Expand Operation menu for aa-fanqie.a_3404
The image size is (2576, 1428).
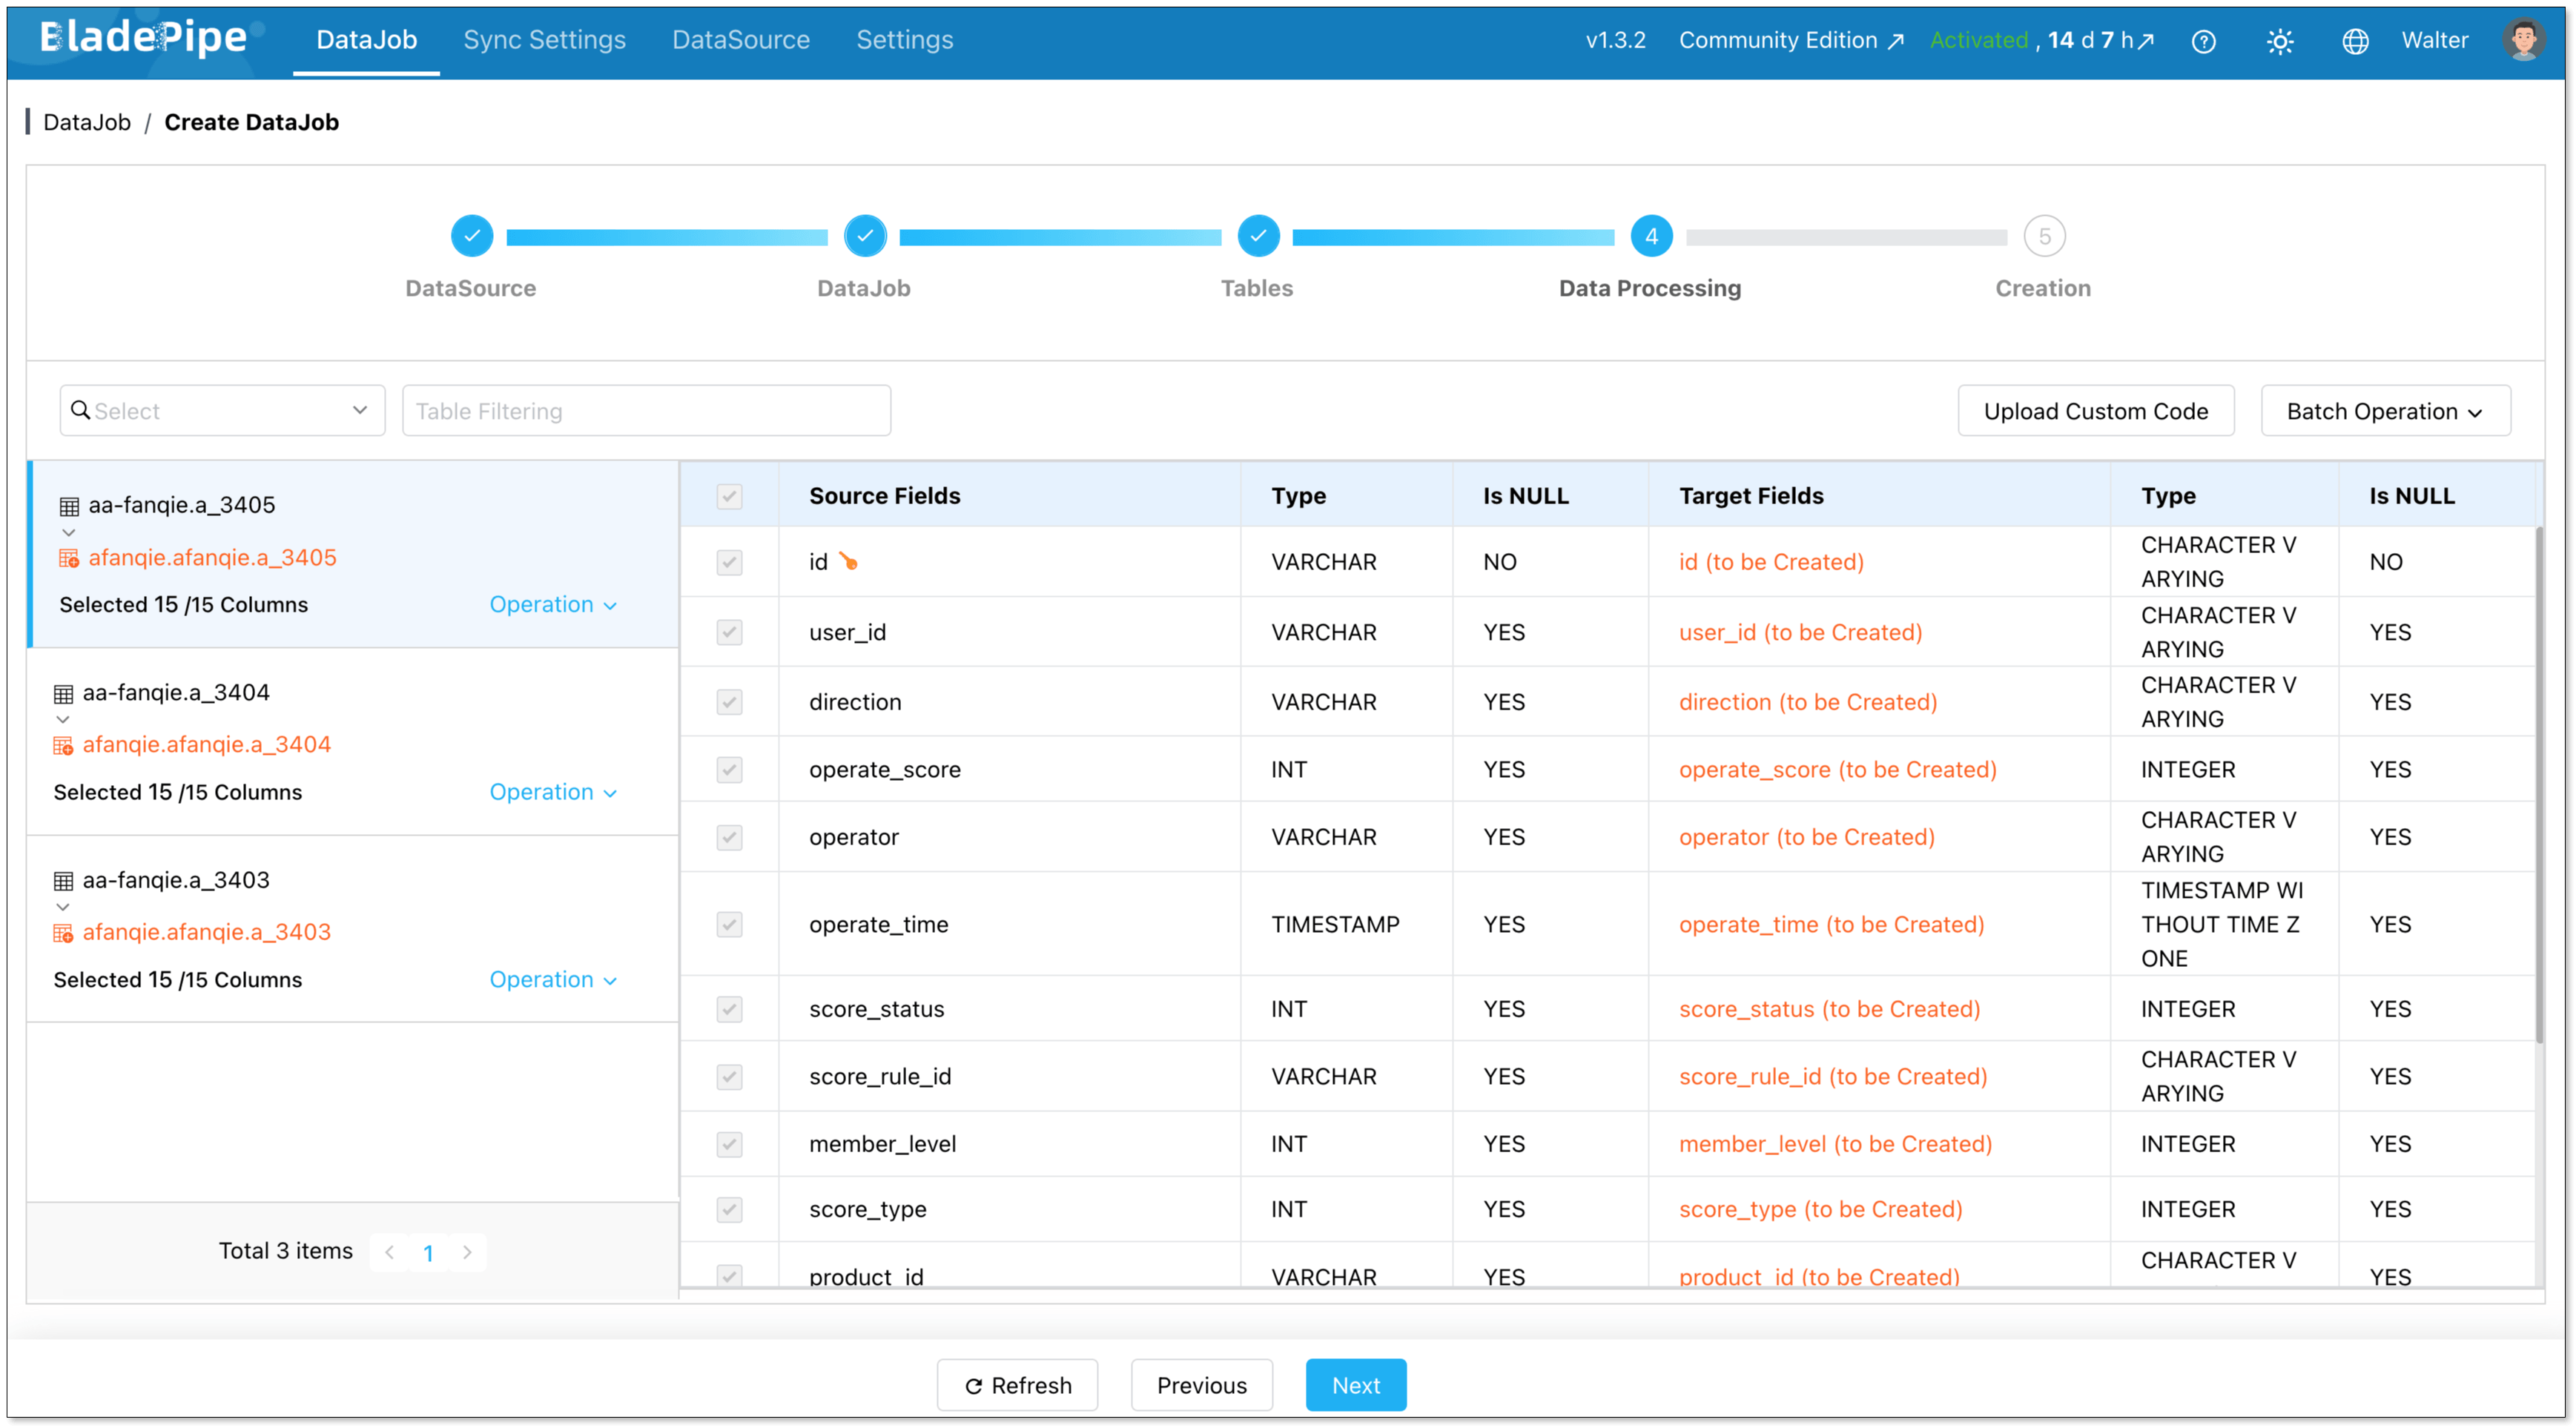pos(552,792)
